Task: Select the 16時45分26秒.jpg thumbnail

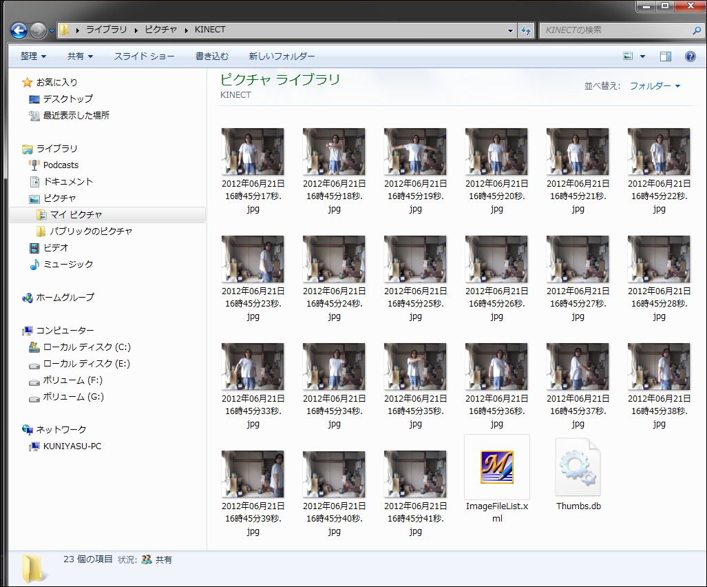Action: pos(496,259)
